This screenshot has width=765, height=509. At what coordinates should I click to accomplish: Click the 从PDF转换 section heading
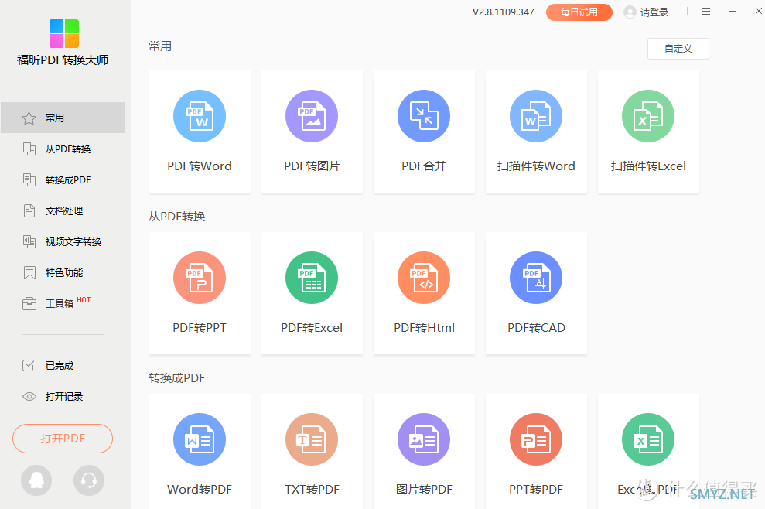(176, 216)
